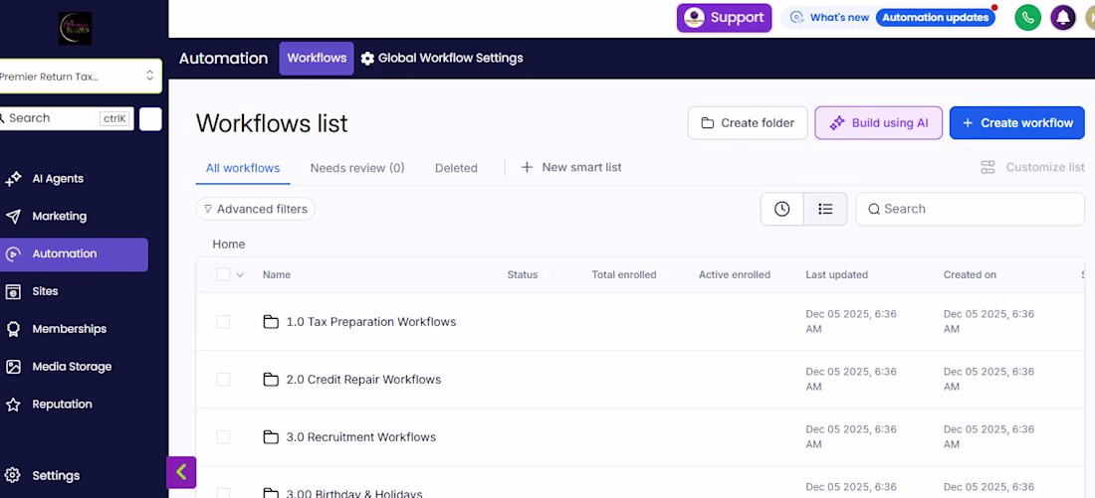1095x498 pixels.
Task: Switch to recent history clock view
Action: [x=782, y=210]
